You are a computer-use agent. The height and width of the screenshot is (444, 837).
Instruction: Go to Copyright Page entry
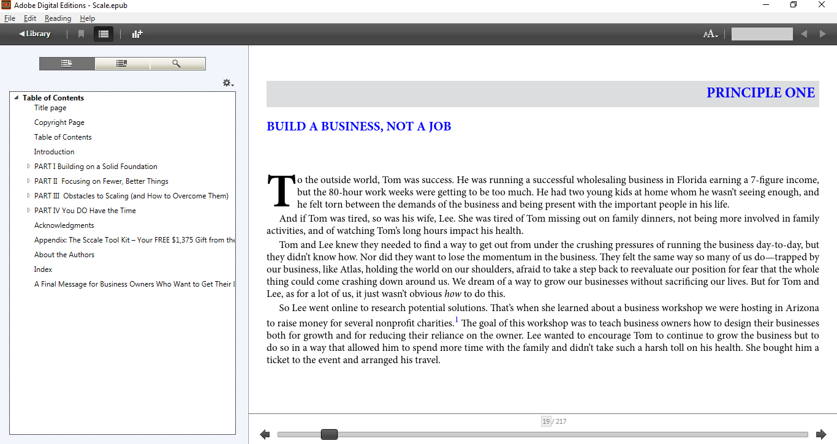click(x=59, y=122)
